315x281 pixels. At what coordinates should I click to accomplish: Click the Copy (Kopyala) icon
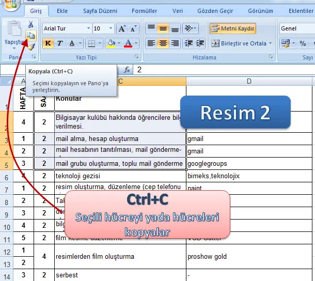(31, 36)
